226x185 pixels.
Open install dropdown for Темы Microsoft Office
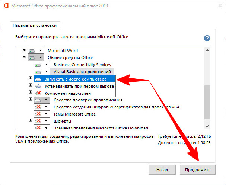coord(42,114)
